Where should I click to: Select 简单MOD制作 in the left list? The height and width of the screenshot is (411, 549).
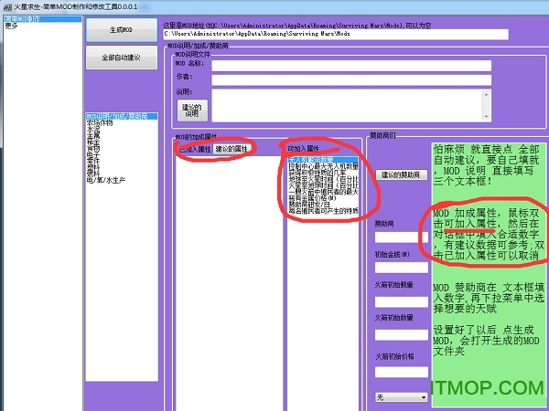(42, 19)
